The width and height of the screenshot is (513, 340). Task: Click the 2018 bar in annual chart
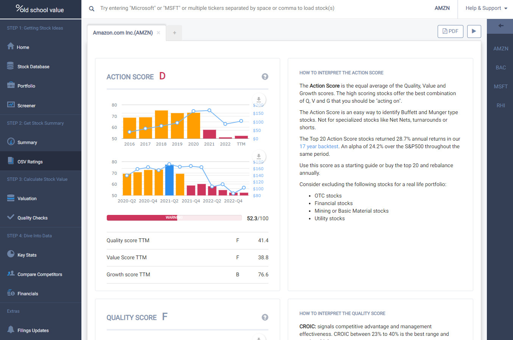161,124
